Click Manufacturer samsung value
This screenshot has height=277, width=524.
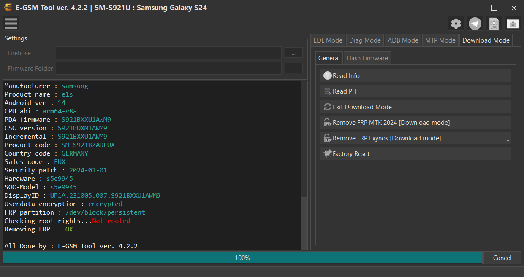[75, 86]
